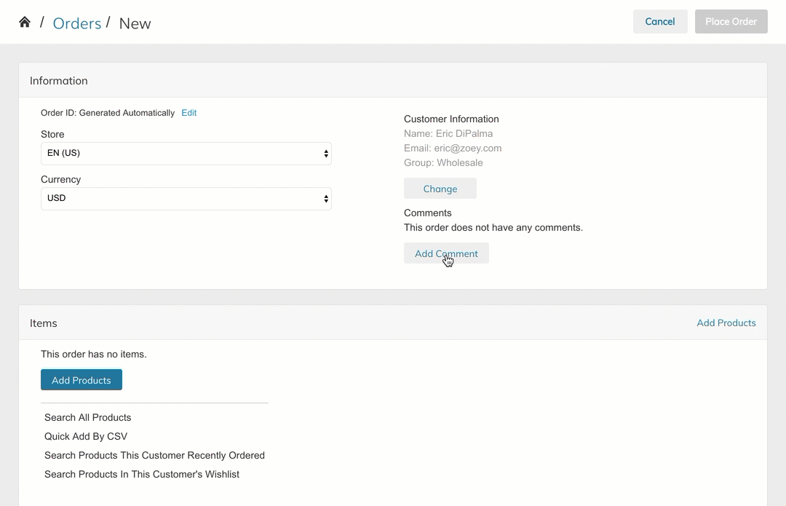Click the customer name Eric DiPalma
This screenshot has height=506, width=786.
[464, 133]
